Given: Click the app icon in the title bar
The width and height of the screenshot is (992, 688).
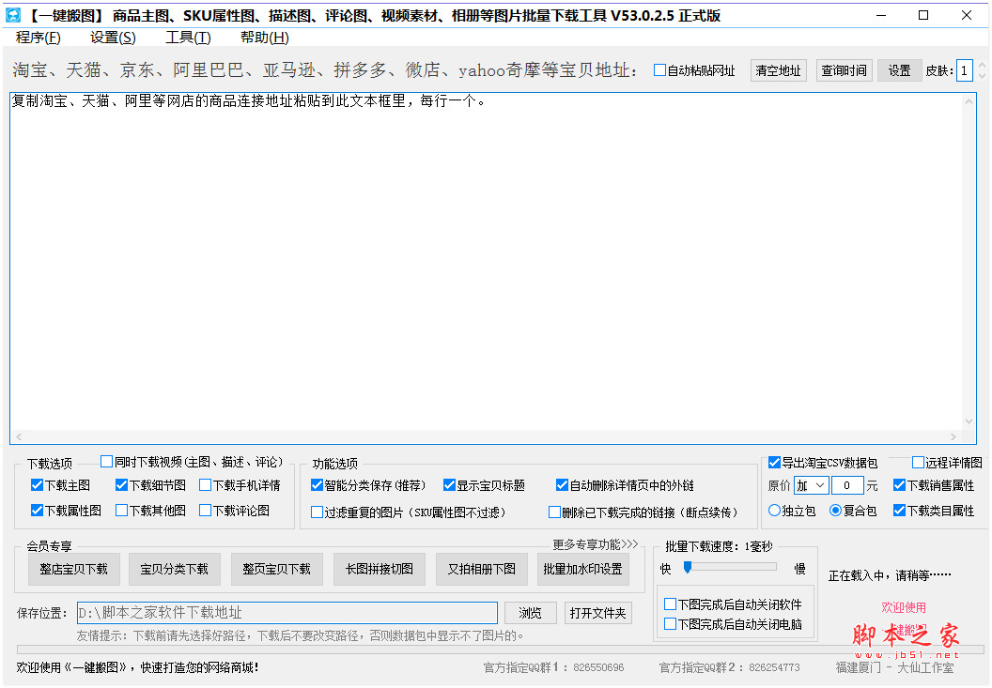Looking at the screenshot, I should pyautogui.click(x=12, y=15).
